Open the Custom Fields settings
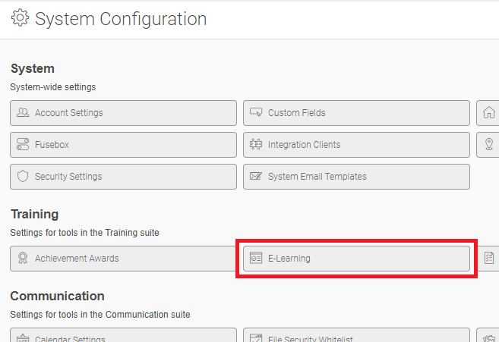This screenshot has height=342, width=499. click(x=356, y=113)
